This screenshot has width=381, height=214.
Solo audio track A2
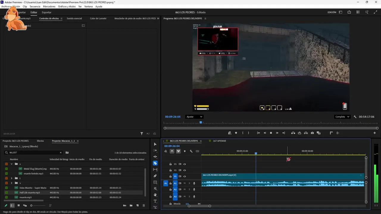[189, 189]
